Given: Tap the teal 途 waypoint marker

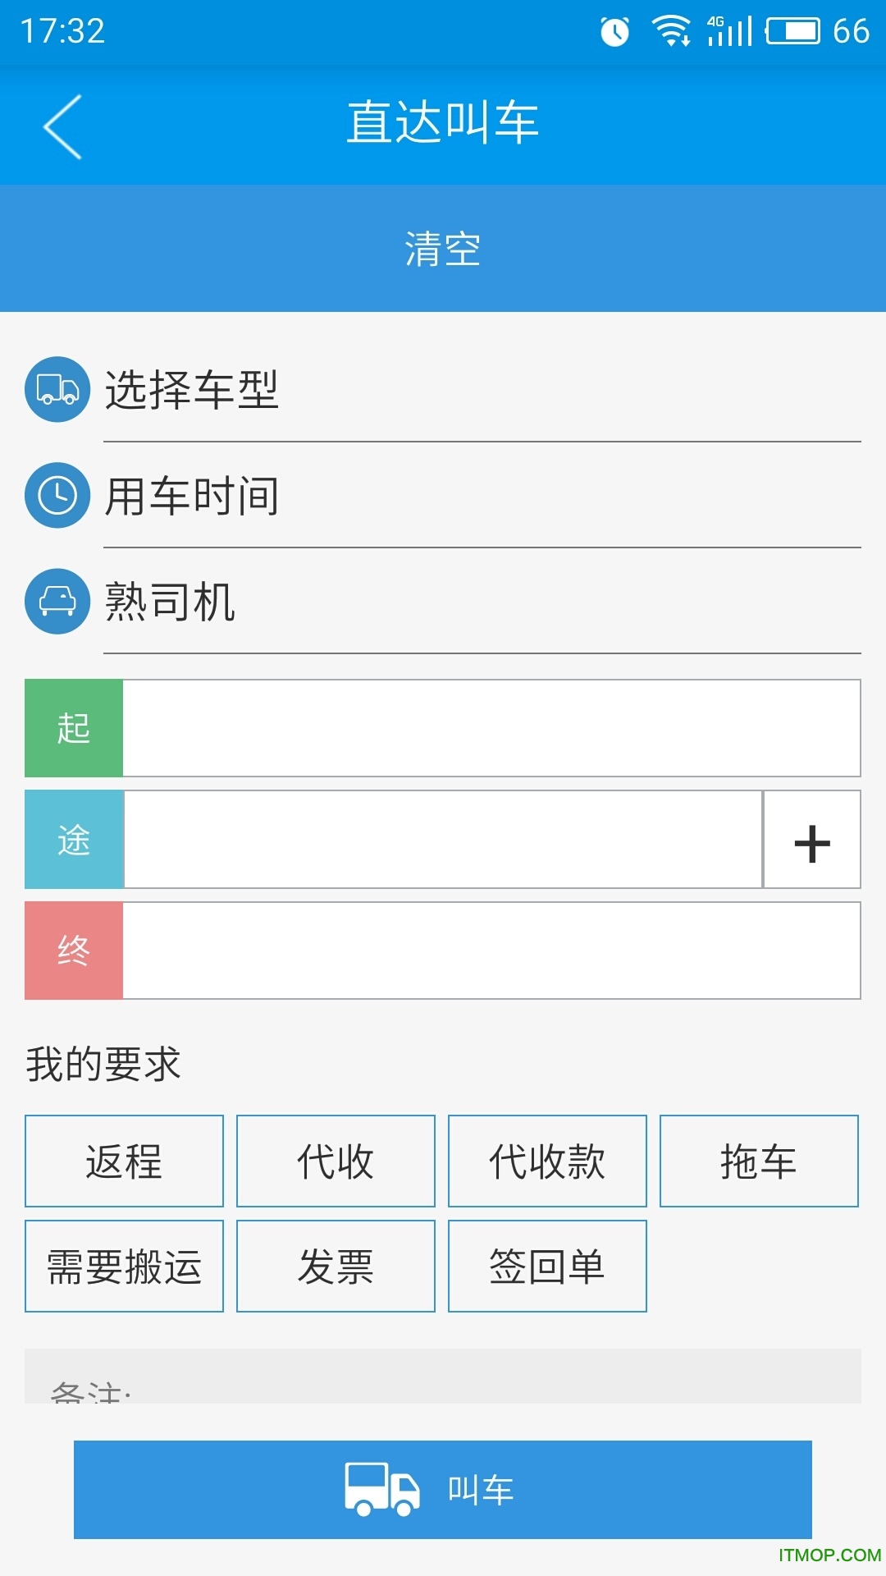Looking at the screenshot, I should tap(74, 840).
